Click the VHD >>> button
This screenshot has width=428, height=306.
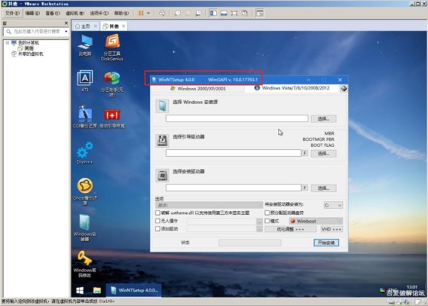point(332,229)
